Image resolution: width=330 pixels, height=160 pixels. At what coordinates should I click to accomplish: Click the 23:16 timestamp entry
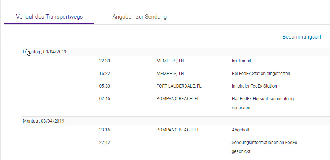tap(105, 130)
